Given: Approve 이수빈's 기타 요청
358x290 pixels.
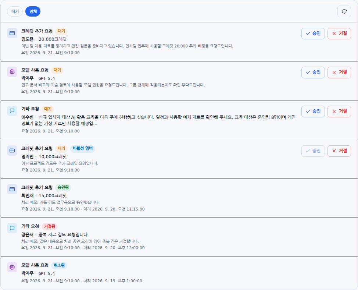Looking at the screenshot, I should (313, 112).
